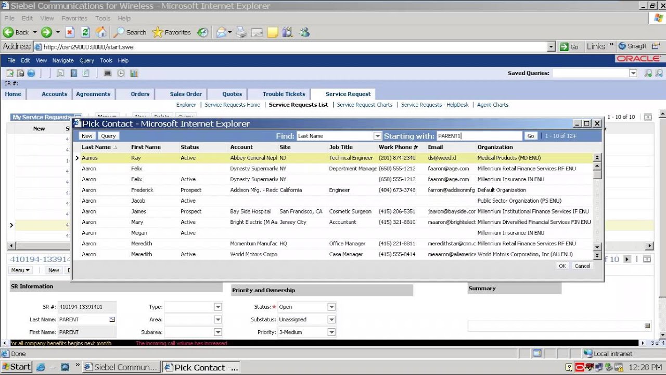Viewport: 666px width, 375px height.
Task: Open the Status dropdown showing Open
Action: [x=331, y=307]
